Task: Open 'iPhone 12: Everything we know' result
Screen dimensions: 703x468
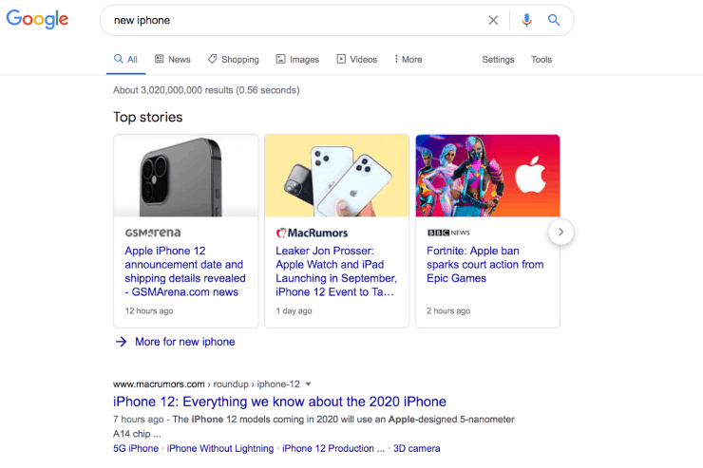Action: point(279,402)
